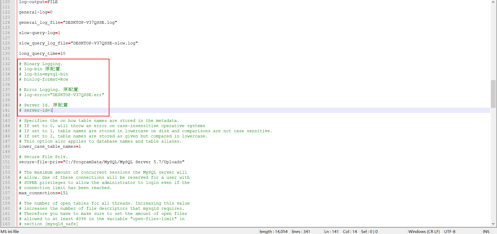This screenshot has height=234, width=497.
Task: Click line number 141 in the margin
Action: pos(6,110)
